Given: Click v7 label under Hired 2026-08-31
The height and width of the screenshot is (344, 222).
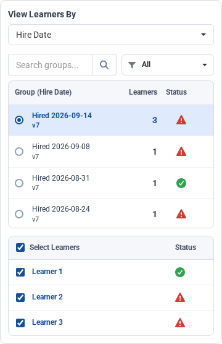Looking at the screenshot, I should tap(35, 187).
